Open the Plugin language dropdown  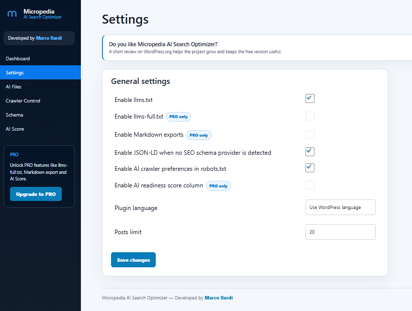coord(341,207)
